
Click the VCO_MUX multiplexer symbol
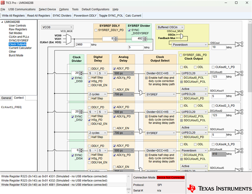[69, 39]
